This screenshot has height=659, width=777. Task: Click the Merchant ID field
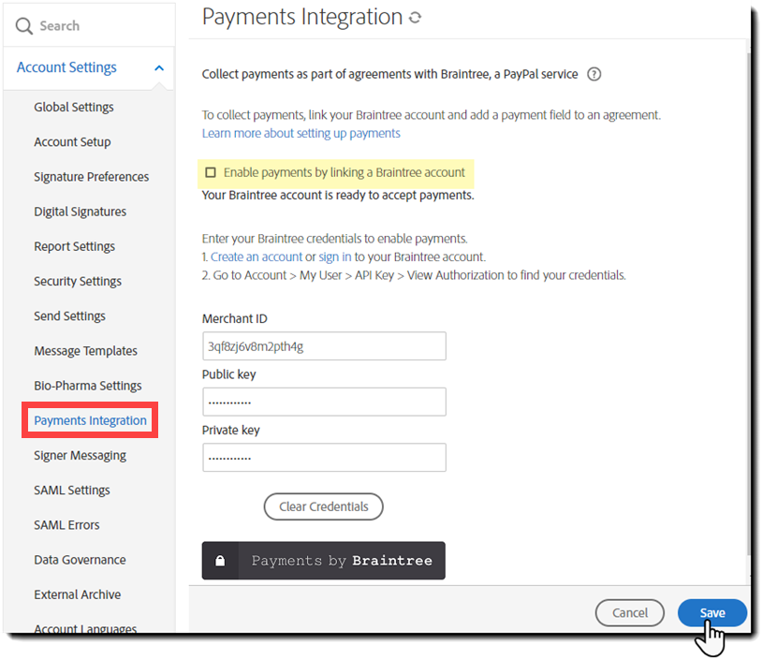point(324,345)
